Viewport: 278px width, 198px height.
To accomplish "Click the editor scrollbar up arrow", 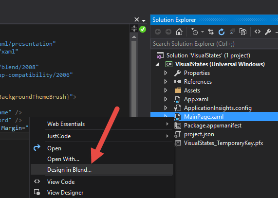I will [134, 37].
